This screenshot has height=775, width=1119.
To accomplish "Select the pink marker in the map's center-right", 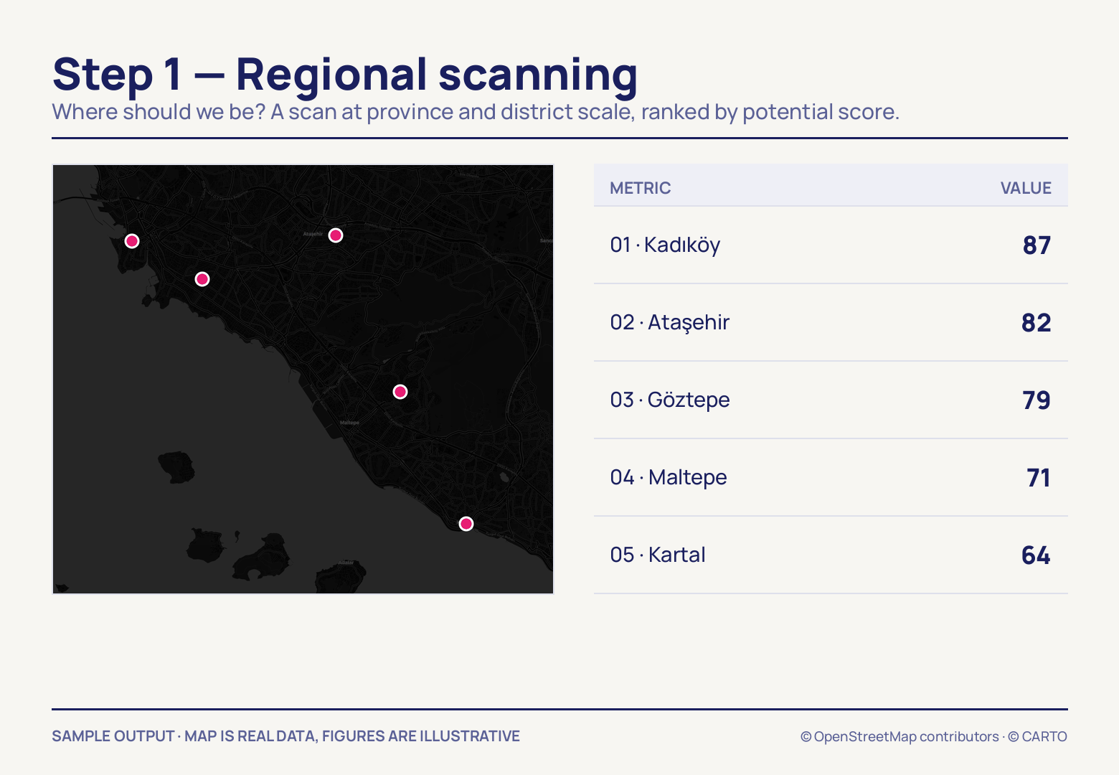I will tap(400, 392).
